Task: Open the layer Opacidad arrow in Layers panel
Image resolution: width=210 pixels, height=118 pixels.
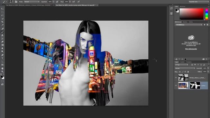Action: pyautogui.click(x=208, y=68)
